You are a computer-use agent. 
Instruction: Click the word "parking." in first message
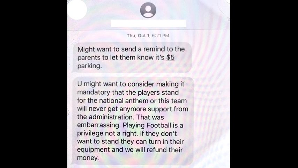[x=90, y=66]
